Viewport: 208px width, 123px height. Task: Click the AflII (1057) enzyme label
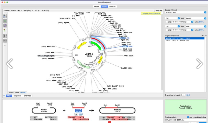(128, 56)
